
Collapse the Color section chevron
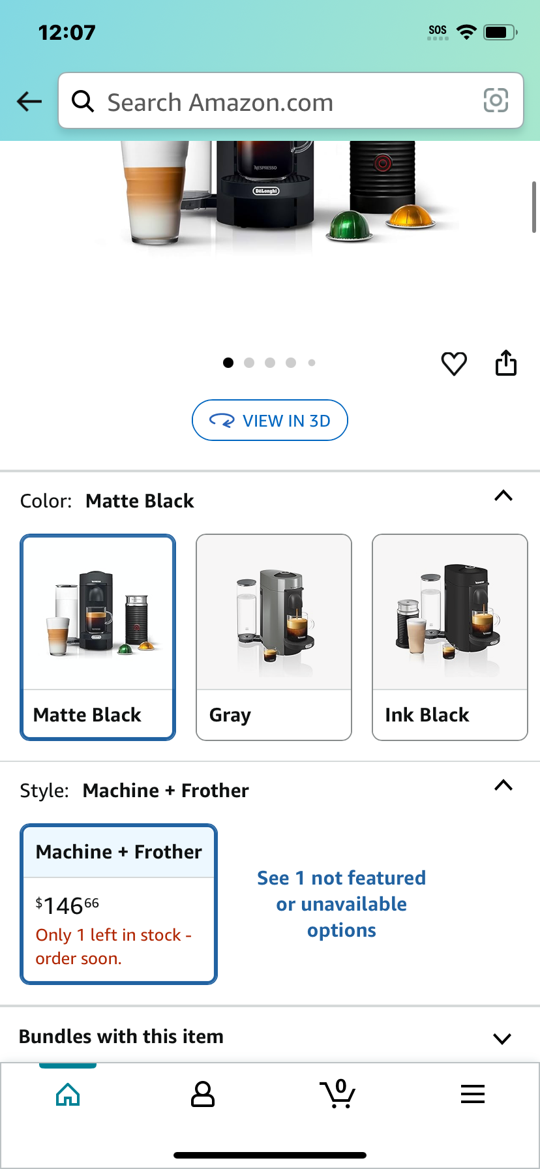(503, 496)
